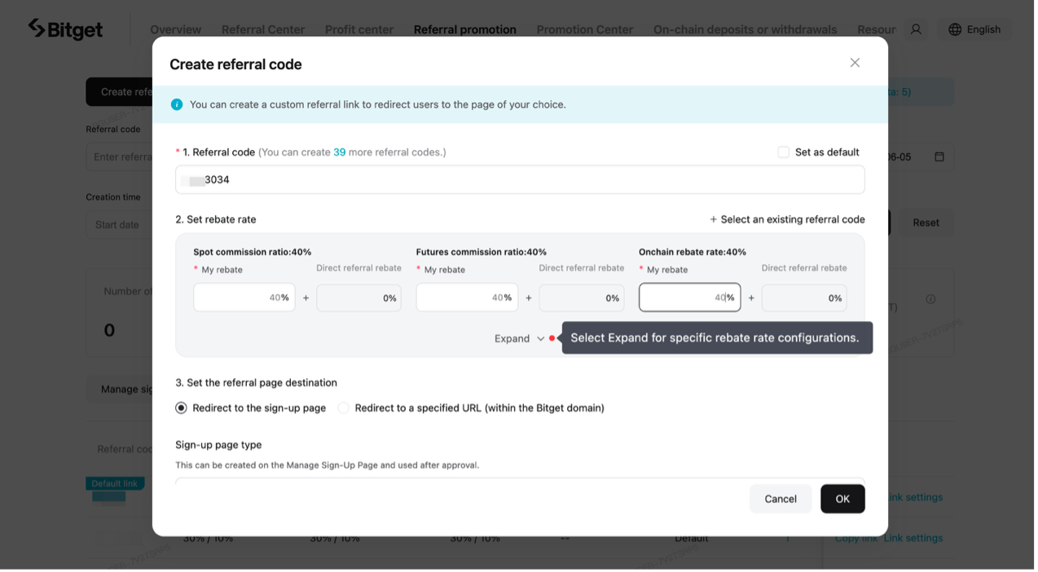Choose Redirect to a specified URL option
1038x572 pixels.
(343, 407)
